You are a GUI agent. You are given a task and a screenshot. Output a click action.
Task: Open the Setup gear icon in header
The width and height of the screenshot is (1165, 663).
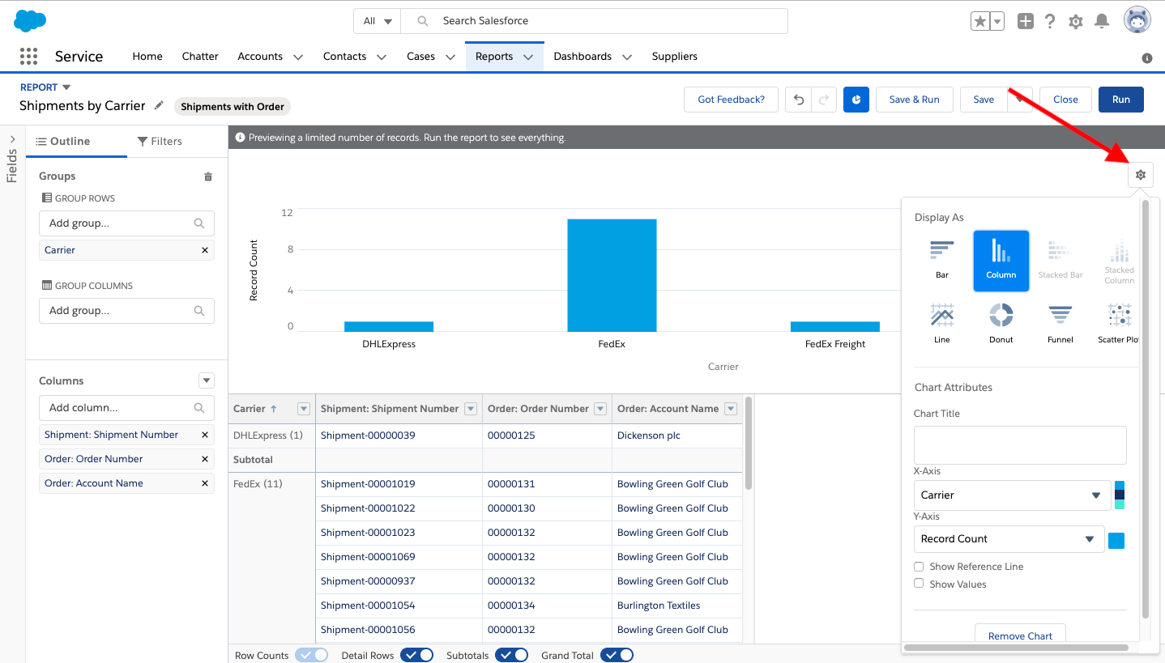coord(1076,22)
